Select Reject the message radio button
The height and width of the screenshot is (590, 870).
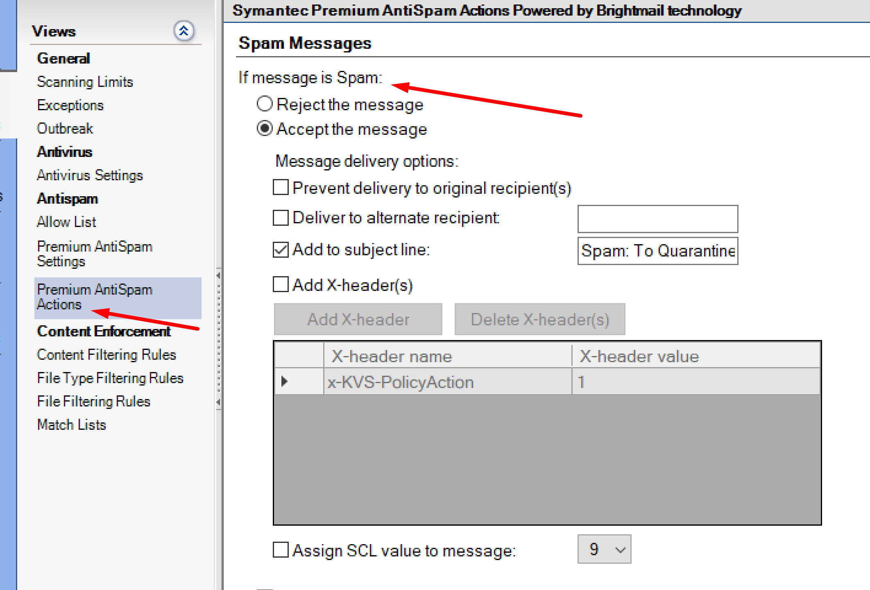point(265,104)
